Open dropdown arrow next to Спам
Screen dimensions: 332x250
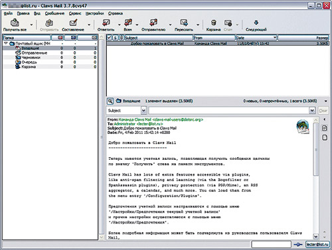tap(237, 25)
